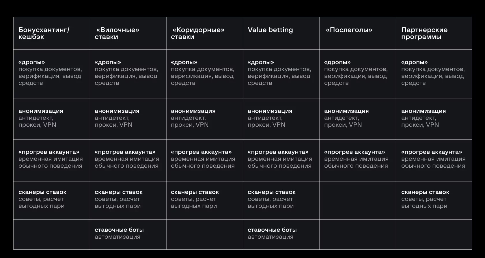Image resolution: width=485 pixels, height=258 pixels.
Task: Click «прогрев аккаунта» cell under Бонусхантинг/кешбэк
Action: point(51,159)
